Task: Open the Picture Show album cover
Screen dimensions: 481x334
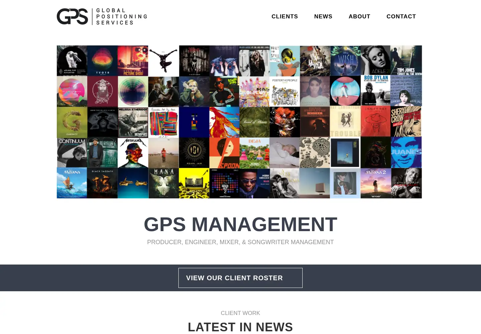Action: [x=133, y=61]
